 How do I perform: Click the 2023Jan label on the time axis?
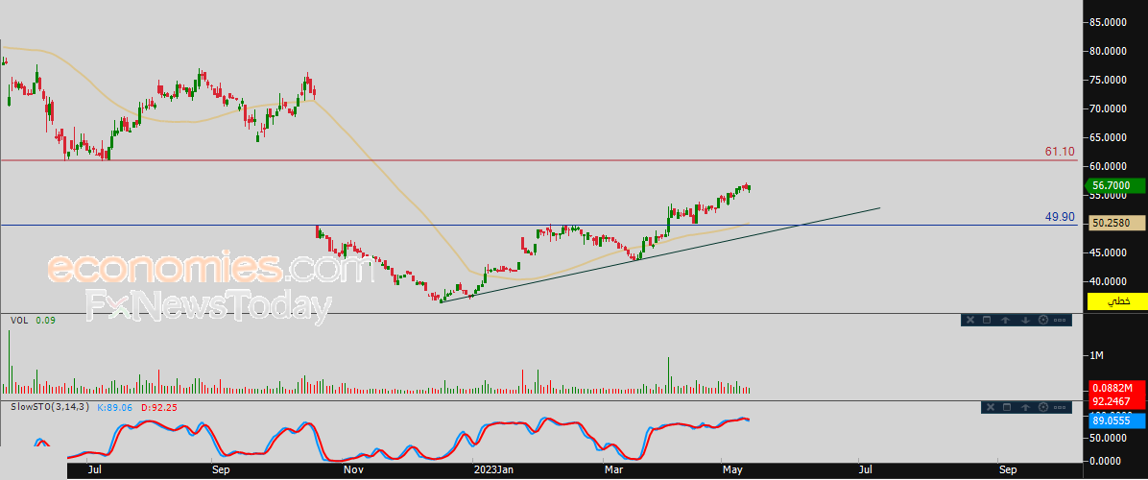495,468
